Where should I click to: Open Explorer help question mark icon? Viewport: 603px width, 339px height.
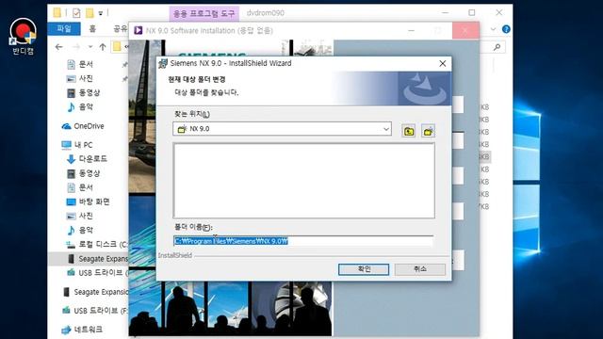click(506, 29)
